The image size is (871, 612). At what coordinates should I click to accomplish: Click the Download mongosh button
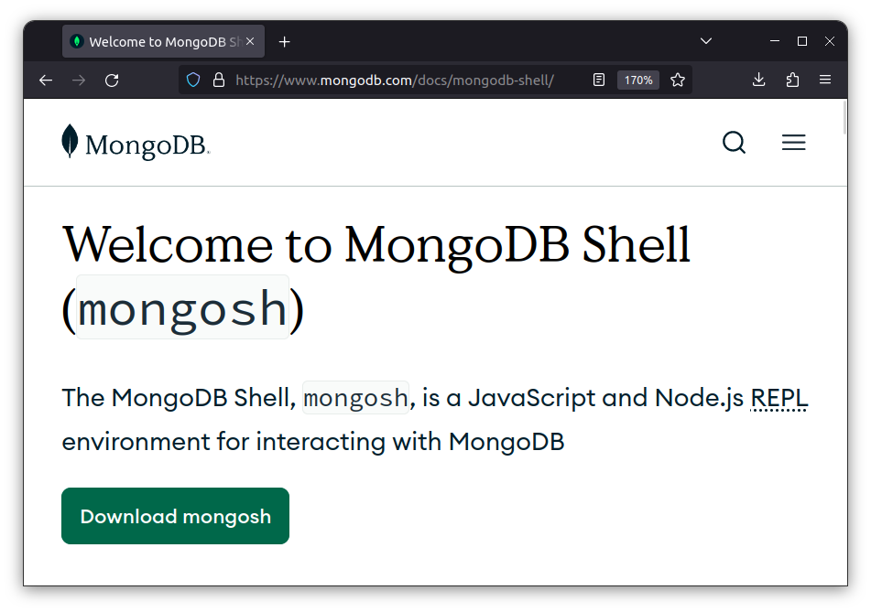point(175,516)
